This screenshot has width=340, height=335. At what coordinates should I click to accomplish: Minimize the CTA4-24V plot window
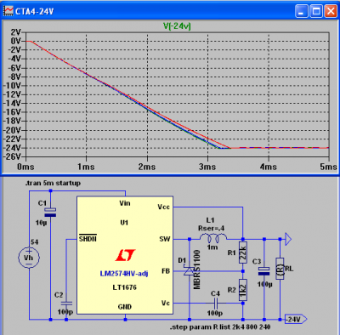tap(302, 11)
